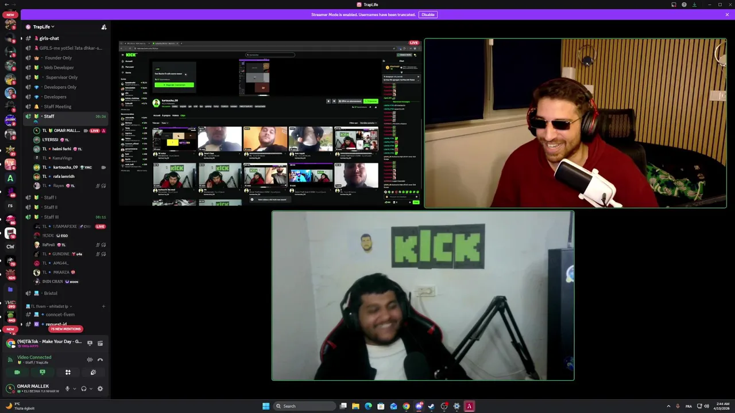
Task: Open File Explorer from taskbar
Action: click(x=355, y=406)
